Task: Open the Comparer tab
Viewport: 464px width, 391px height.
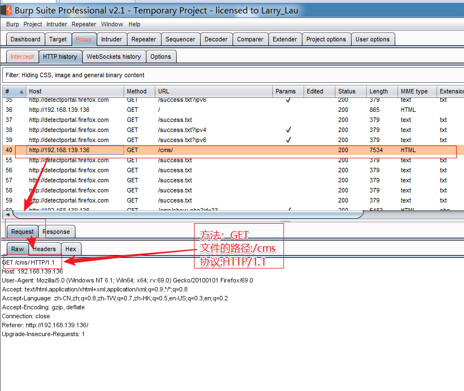Action: pyautogui.click(x=250, y=39)
